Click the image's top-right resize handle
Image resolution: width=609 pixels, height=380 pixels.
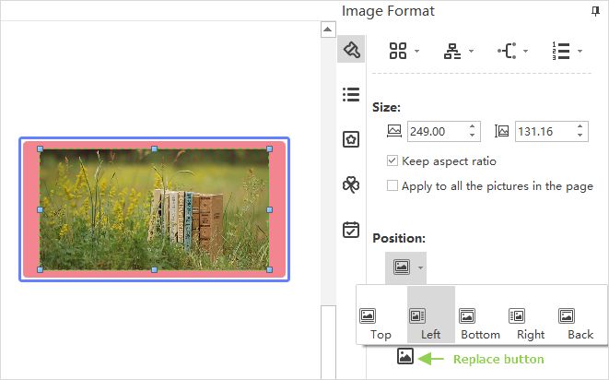coord(270,149)
